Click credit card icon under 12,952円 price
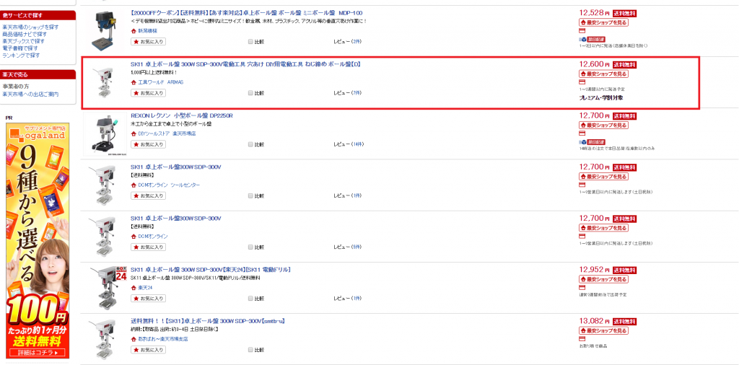This screenshot has width=739, height=365. [x=582, y=287]
